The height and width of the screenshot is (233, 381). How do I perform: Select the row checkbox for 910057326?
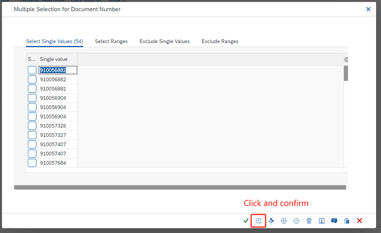[32, 126]
